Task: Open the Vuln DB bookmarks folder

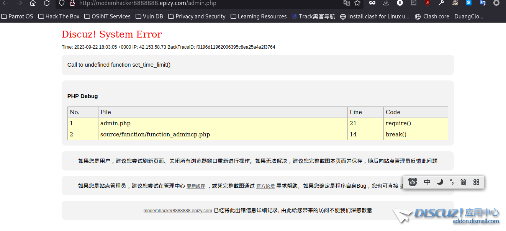Action: coord(149,16)
